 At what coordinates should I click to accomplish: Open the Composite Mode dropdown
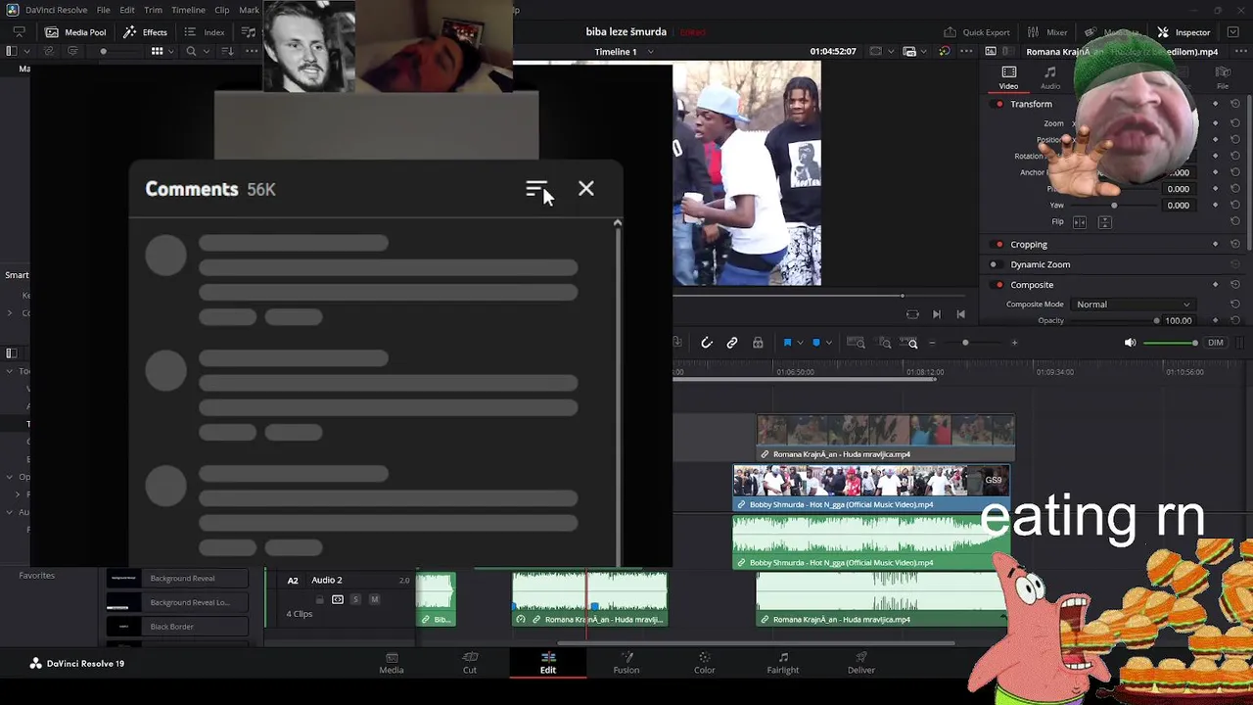[x=1133, y=305]
